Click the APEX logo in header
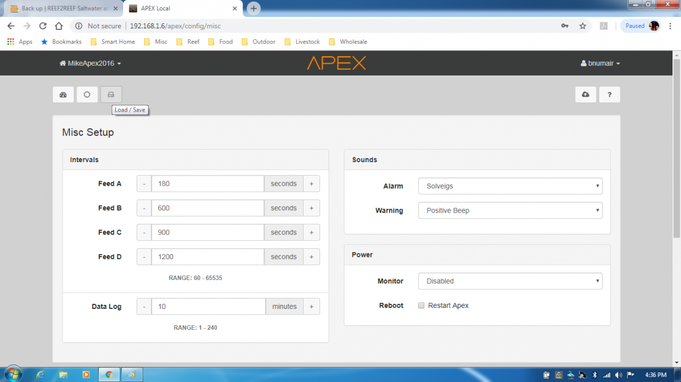This screenshot has width=681, height=382. tap(337, 63)
